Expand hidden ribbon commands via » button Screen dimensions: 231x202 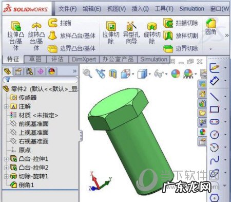[x=227, y=35]
